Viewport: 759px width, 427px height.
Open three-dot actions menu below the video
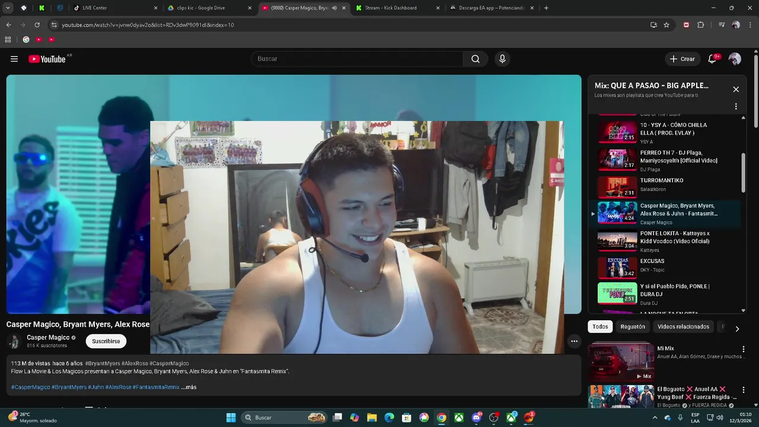click(574, 341)
